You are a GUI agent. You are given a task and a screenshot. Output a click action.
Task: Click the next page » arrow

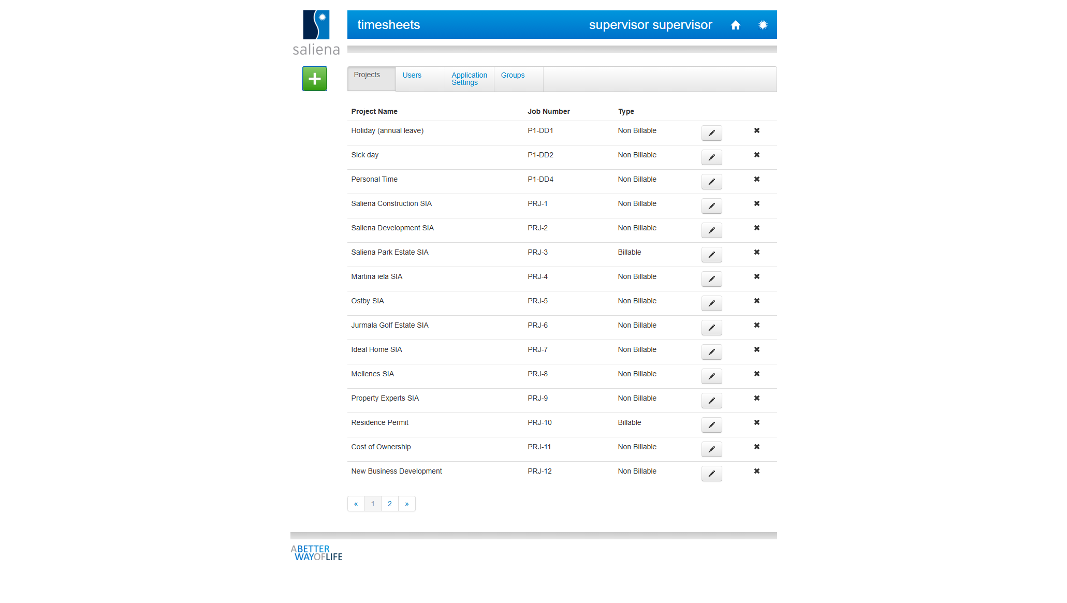point(407,504)
